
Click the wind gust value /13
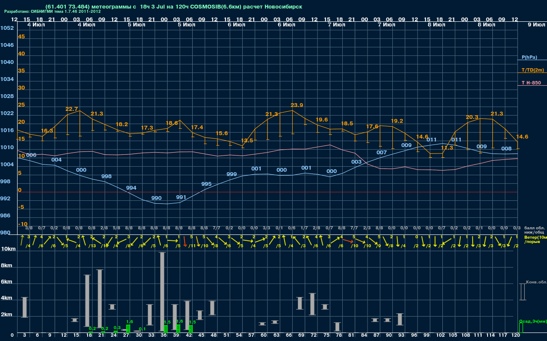pos(92,246)
